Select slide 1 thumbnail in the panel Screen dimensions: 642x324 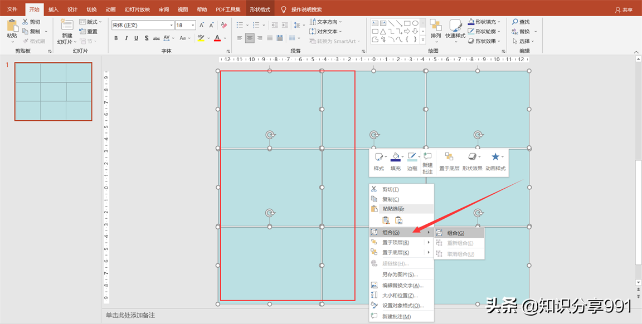point(53,91)
